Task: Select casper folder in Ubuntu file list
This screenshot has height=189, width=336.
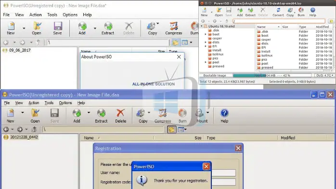Action: pos(266,40)
